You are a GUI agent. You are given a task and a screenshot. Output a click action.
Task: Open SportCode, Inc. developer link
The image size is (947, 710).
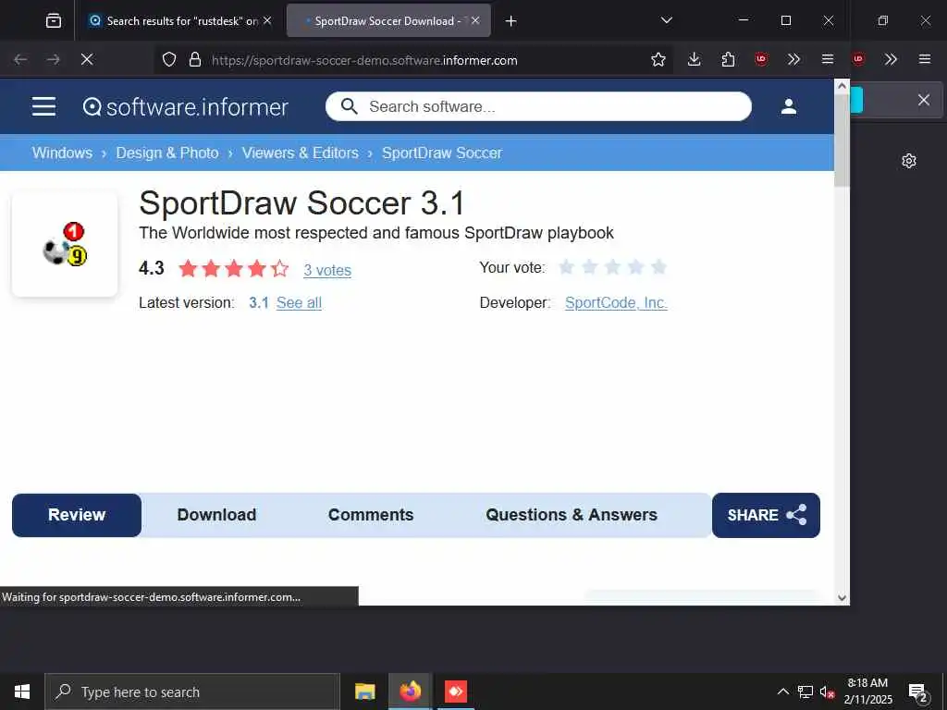click(x=616, y=302)
